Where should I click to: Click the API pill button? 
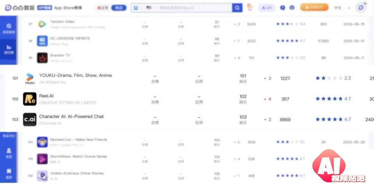(267, 8)
